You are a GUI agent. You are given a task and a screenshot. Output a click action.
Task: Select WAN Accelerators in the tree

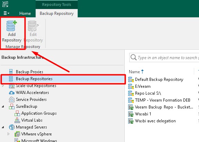[32, 93]
